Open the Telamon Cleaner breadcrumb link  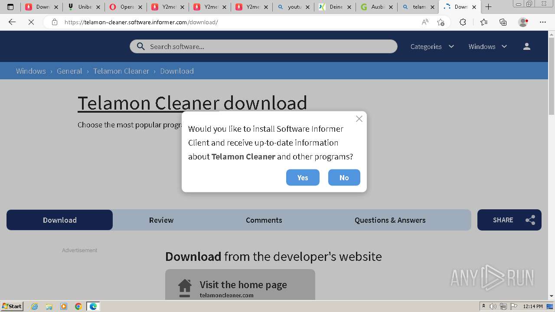(121, 71)
